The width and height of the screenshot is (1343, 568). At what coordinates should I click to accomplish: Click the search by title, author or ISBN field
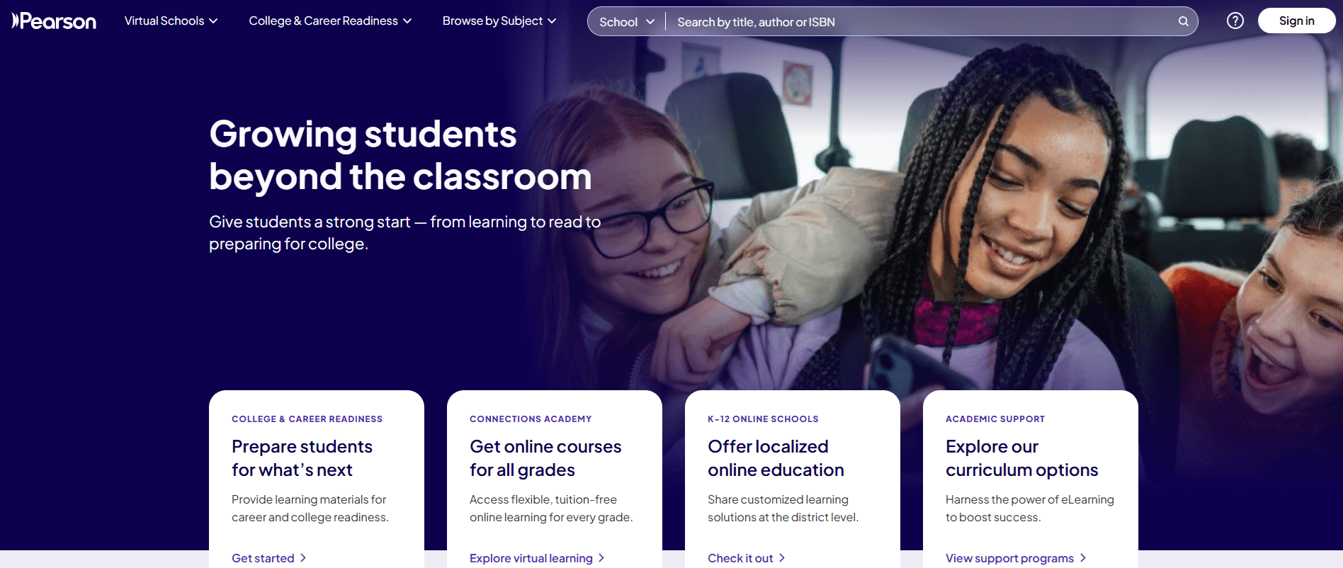[x=921, y=22]
